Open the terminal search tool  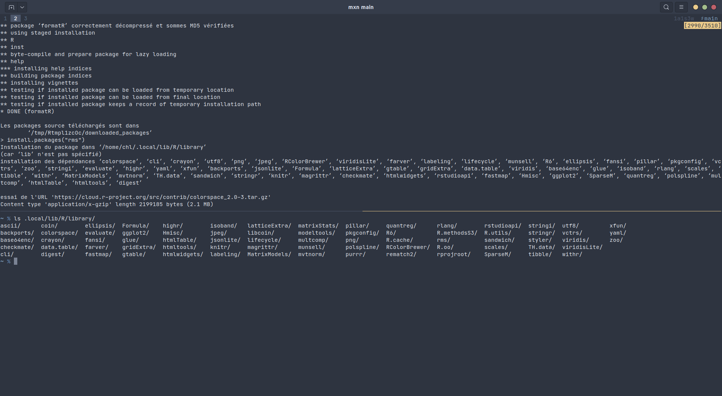tap(666, 7)
